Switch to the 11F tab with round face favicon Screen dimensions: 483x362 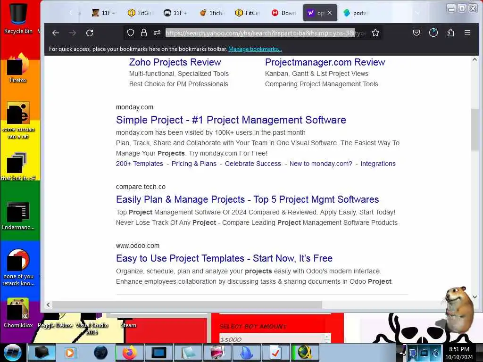175,13
